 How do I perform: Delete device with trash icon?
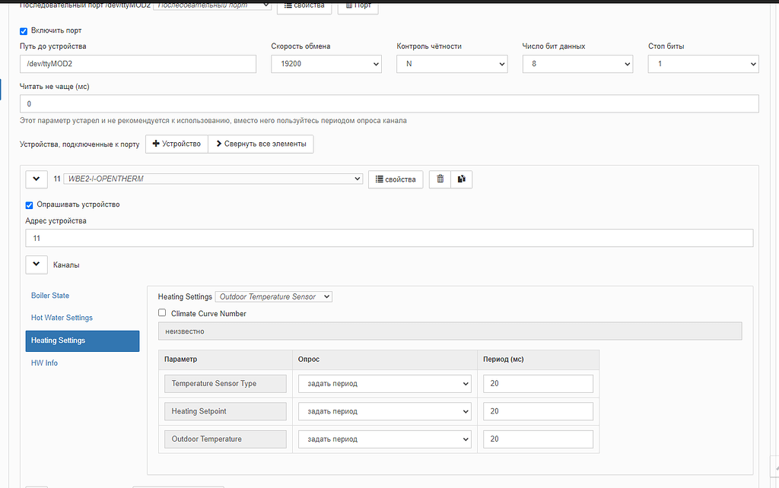pyautogui.click(x=440, y=179)
